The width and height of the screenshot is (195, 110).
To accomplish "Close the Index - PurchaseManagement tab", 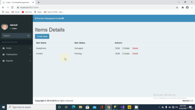I will [x=33, y=2].
